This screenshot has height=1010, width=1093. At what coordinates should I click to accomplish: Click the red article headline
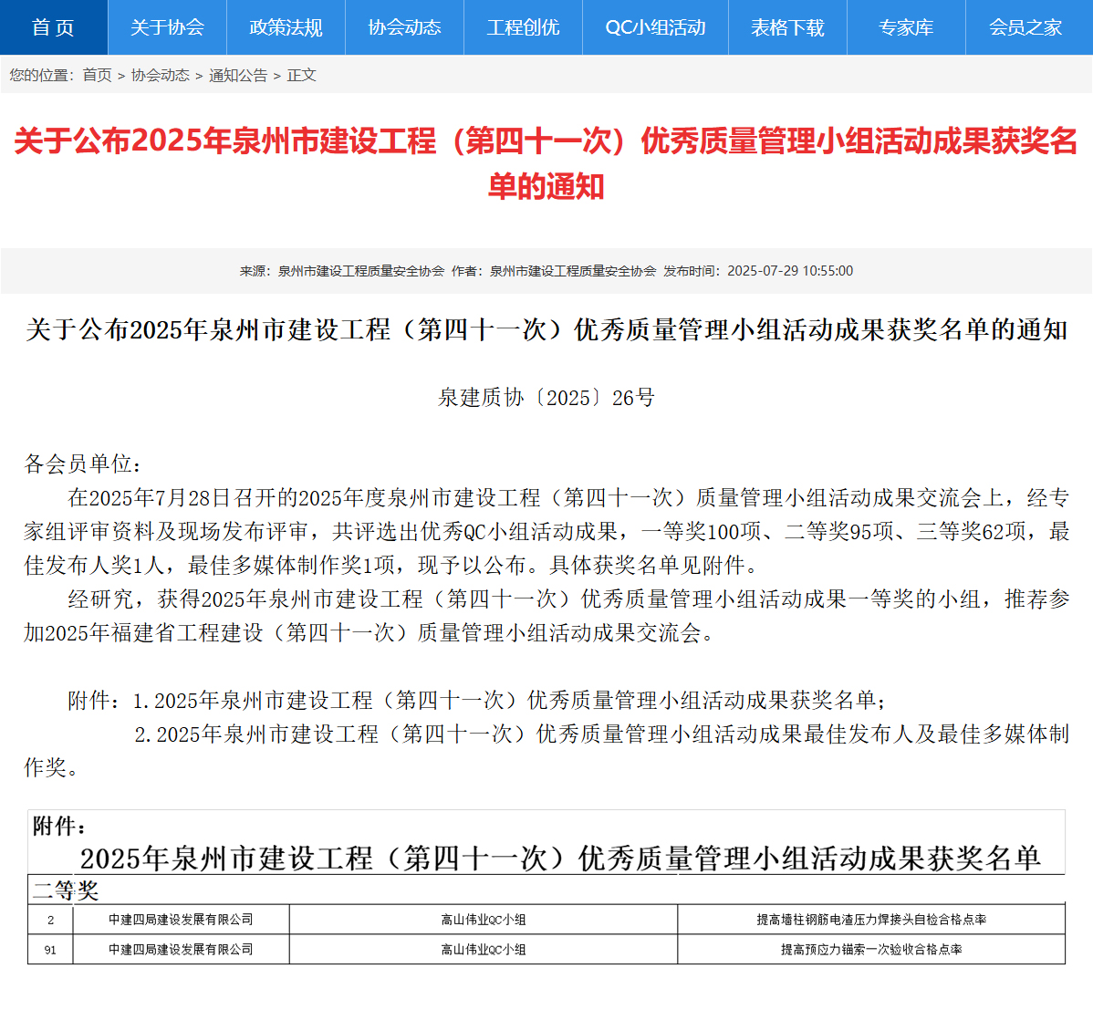(546, 164)
